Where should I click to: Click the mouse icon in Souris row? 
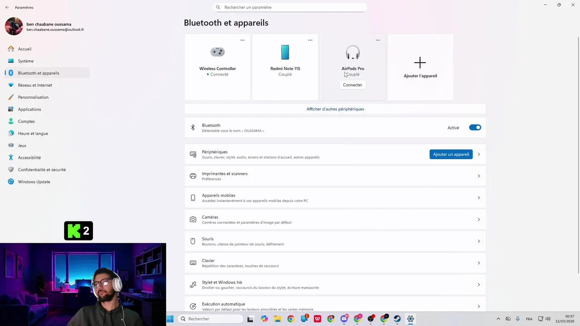tap(193, 241)
